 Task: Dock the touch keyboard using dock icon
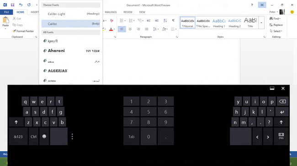point(272,88)
